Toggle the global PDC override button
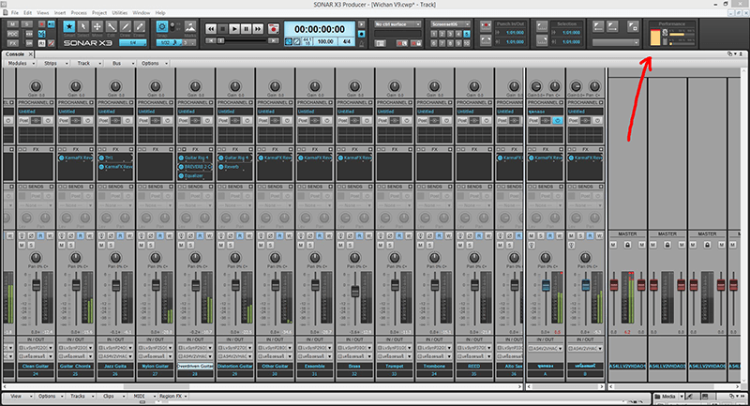The width and height of the screenshot is (750, 406). tap(13, 34)
